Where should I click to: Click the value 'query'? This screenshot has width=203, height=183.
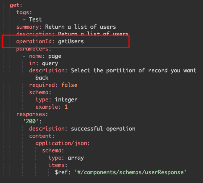[50, 64]
